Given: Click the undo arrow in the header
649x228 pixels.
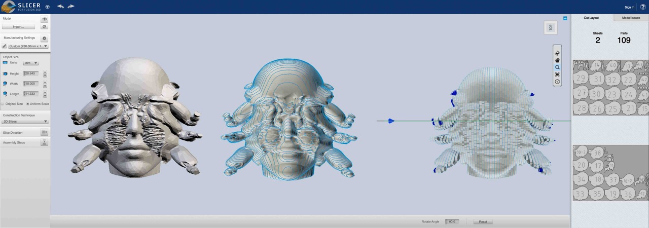Looking at the screenshot, I should [x=60, y=7].
